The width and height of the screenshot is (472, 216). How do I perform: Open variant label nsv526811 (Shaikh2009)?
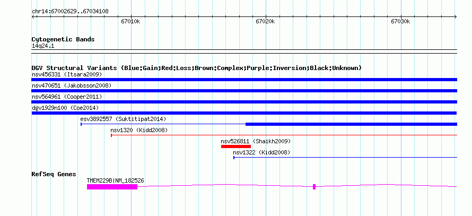click(x=256, y=141)
